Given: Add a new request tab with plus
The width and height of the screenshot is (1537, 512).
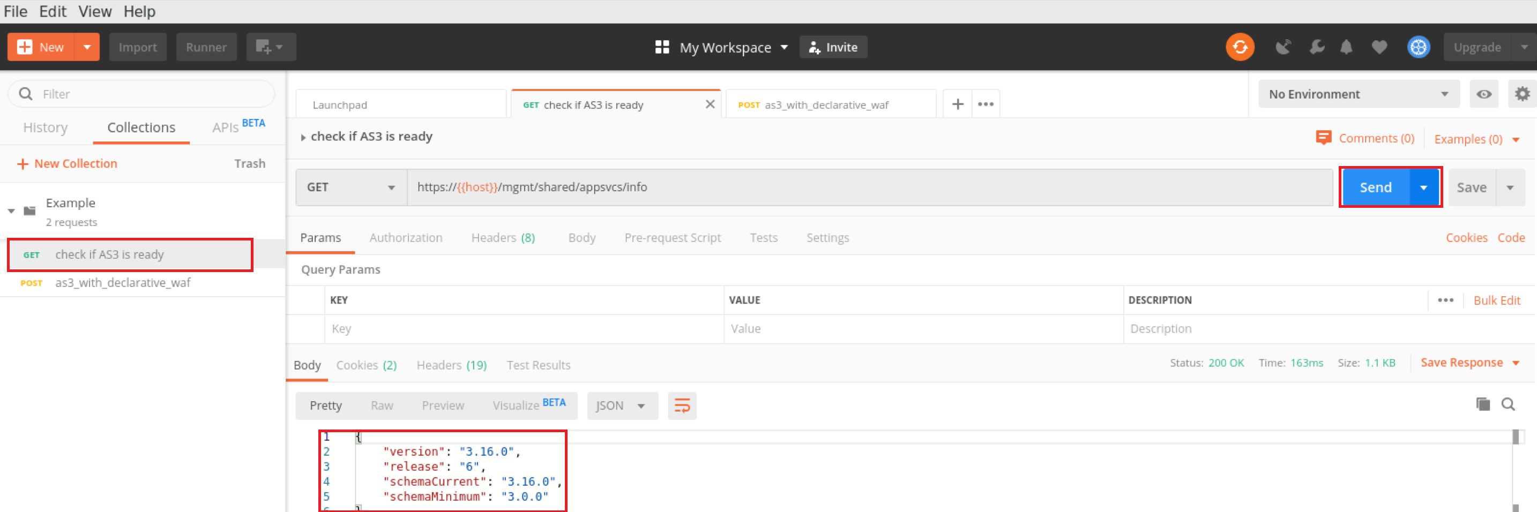Looking at the screenshot, I should [x=958, y=104].
